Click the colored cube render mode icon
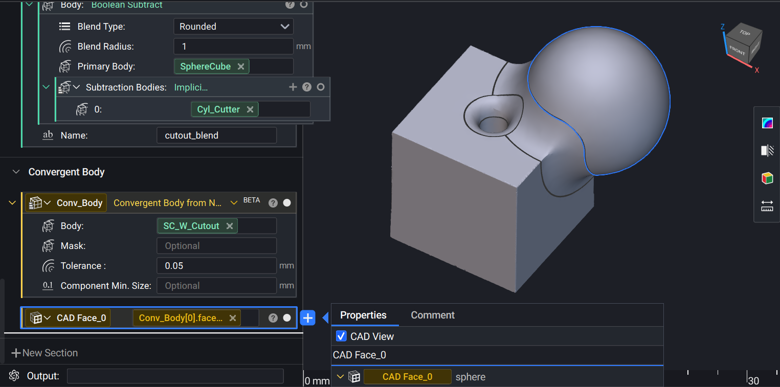The width and height of the screenshot is (780, 387). (x=767, y=178)
